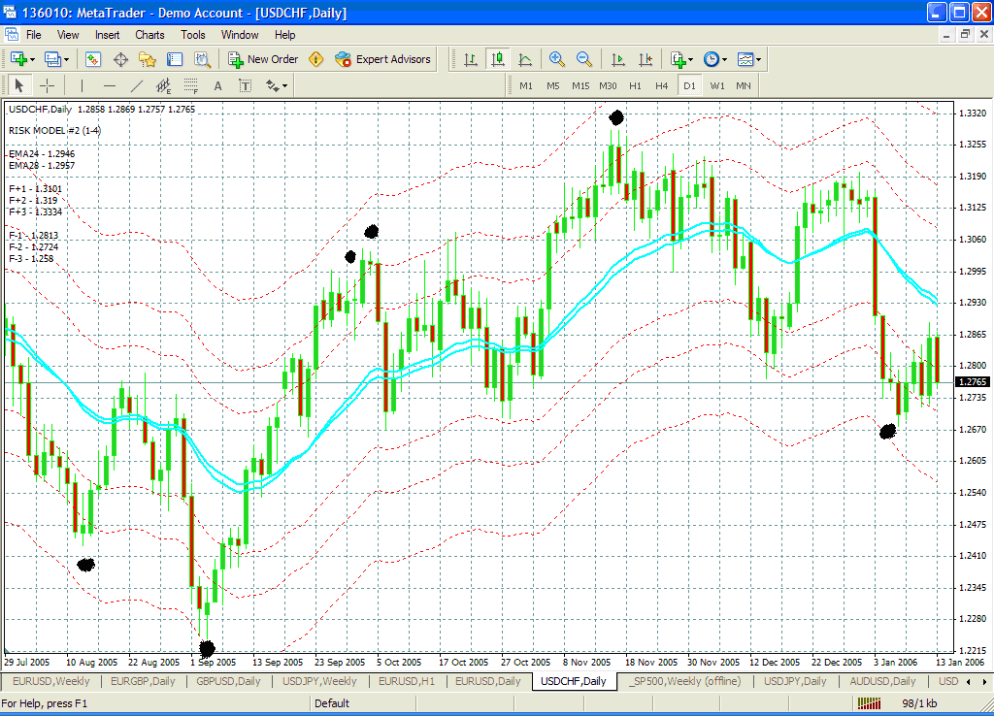This screenshot has height=716, width=994.
Task: Select the Crosshair cursor tool
Action: click(47, 85)
